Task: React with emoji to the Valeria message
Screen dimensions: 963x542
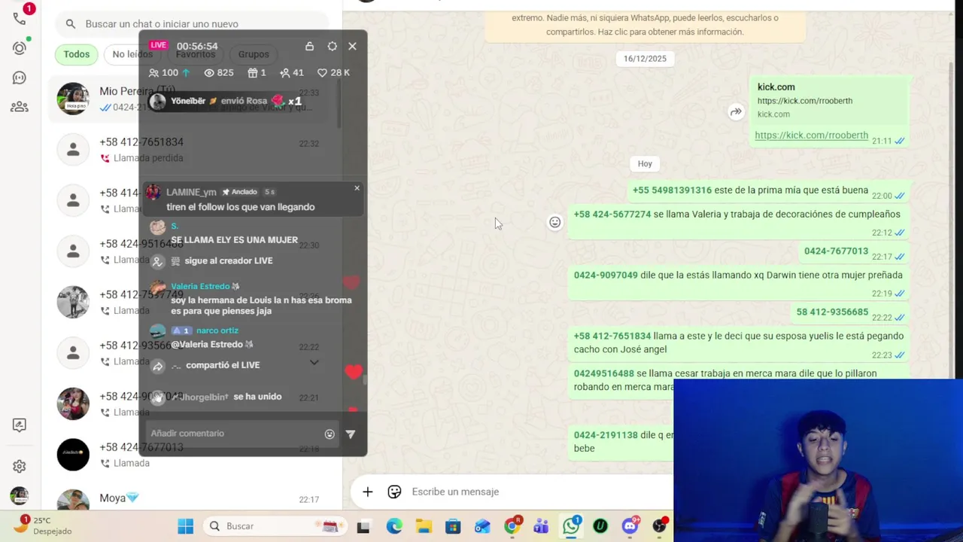Action: point(554,222)
